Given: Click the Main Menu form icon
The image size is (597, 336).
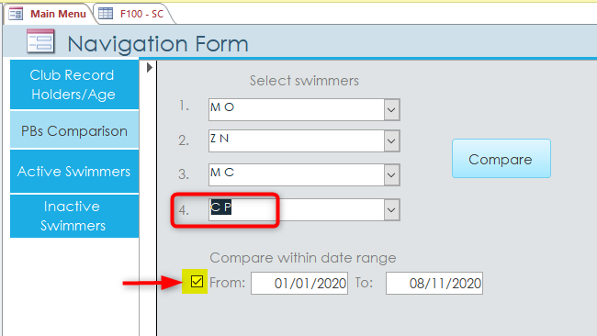Looking at the screenshot, I should 16,14.
